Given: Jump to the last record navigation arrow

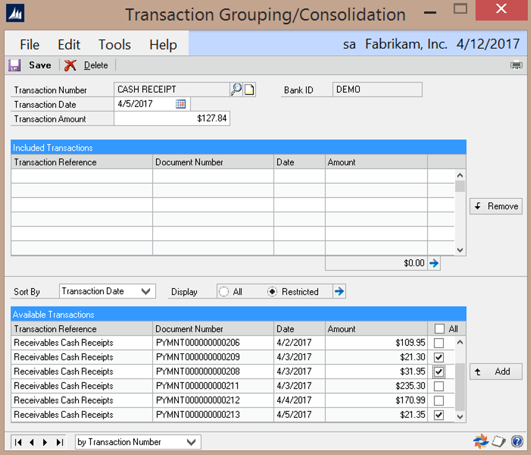Looking at the screenshot, I should (60, 442).
